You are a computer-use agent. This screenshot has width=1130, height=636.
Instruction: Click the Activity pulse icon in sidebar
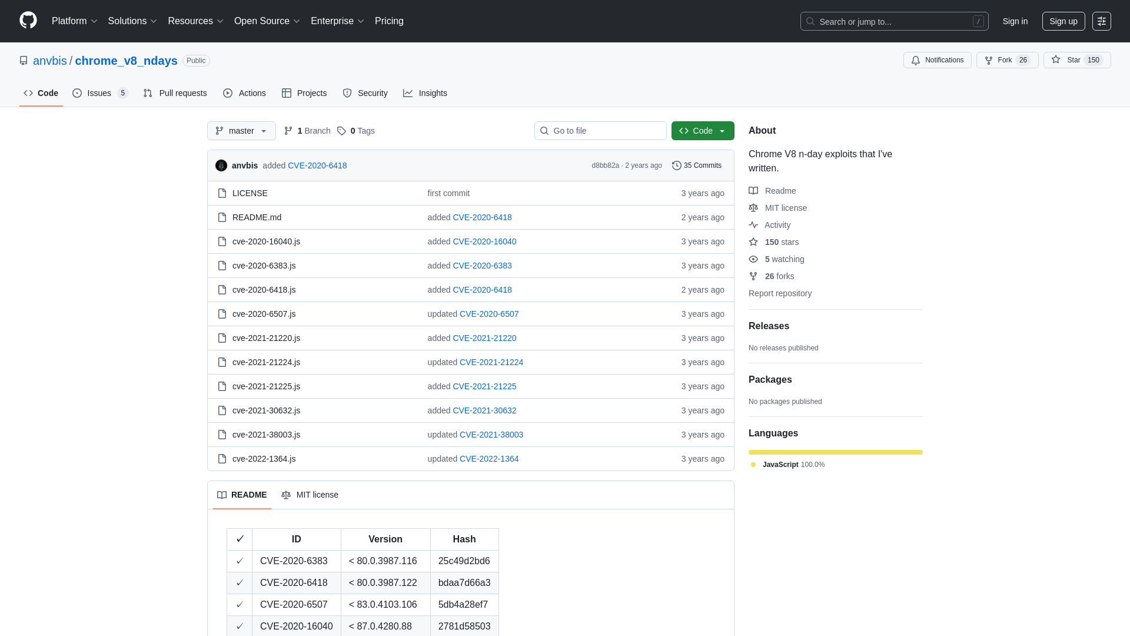[x=754, y=225]
